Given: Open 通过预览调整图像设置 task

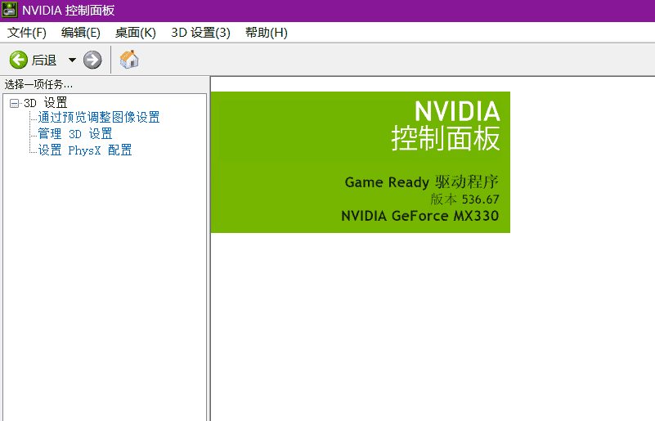Looking at the screenshot, I should pos(98,118).
